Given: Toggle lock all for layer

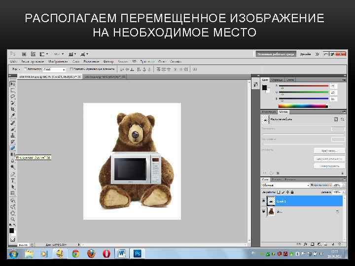Looking at the screenshot, I should pos(292,192).
